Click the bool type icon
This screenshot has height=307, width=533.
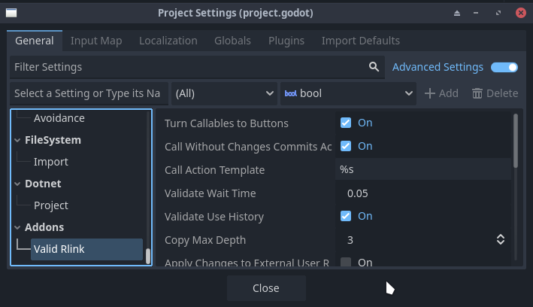[291, 93]
